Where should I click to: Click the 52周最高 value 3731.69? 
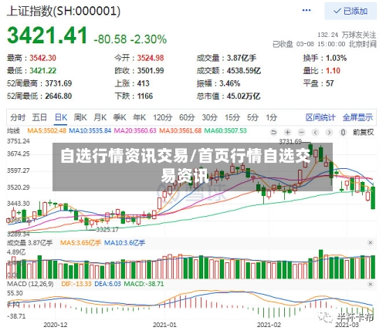click(59, 83)
